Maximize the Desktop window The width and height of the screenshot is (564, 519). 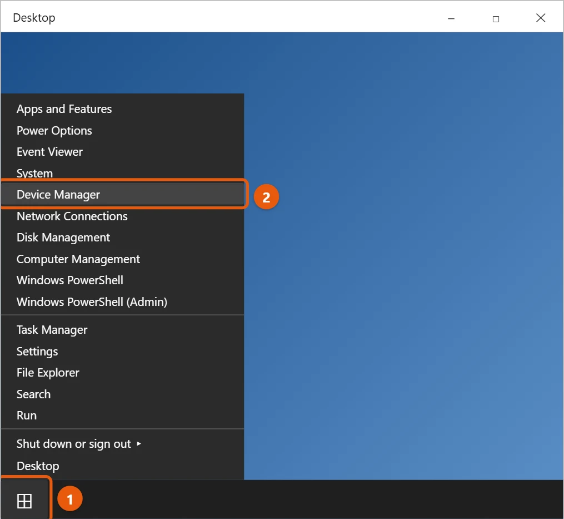pos(496,19)
